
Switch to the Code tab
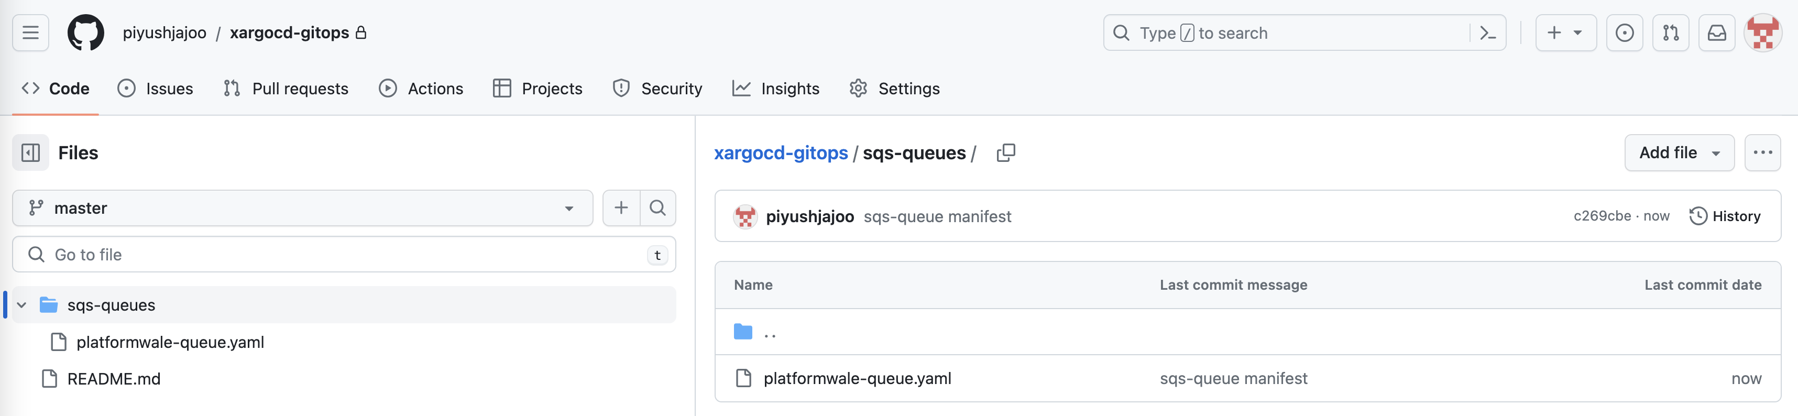click(55, 89)
